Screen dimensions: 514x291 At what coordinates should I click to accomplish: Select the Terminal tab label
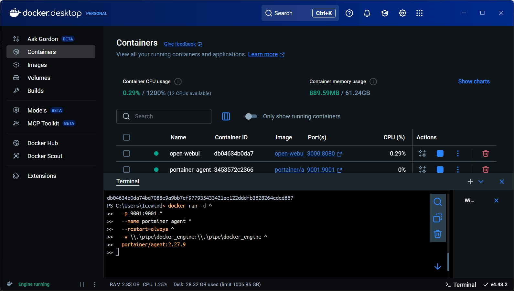(128, 181)
